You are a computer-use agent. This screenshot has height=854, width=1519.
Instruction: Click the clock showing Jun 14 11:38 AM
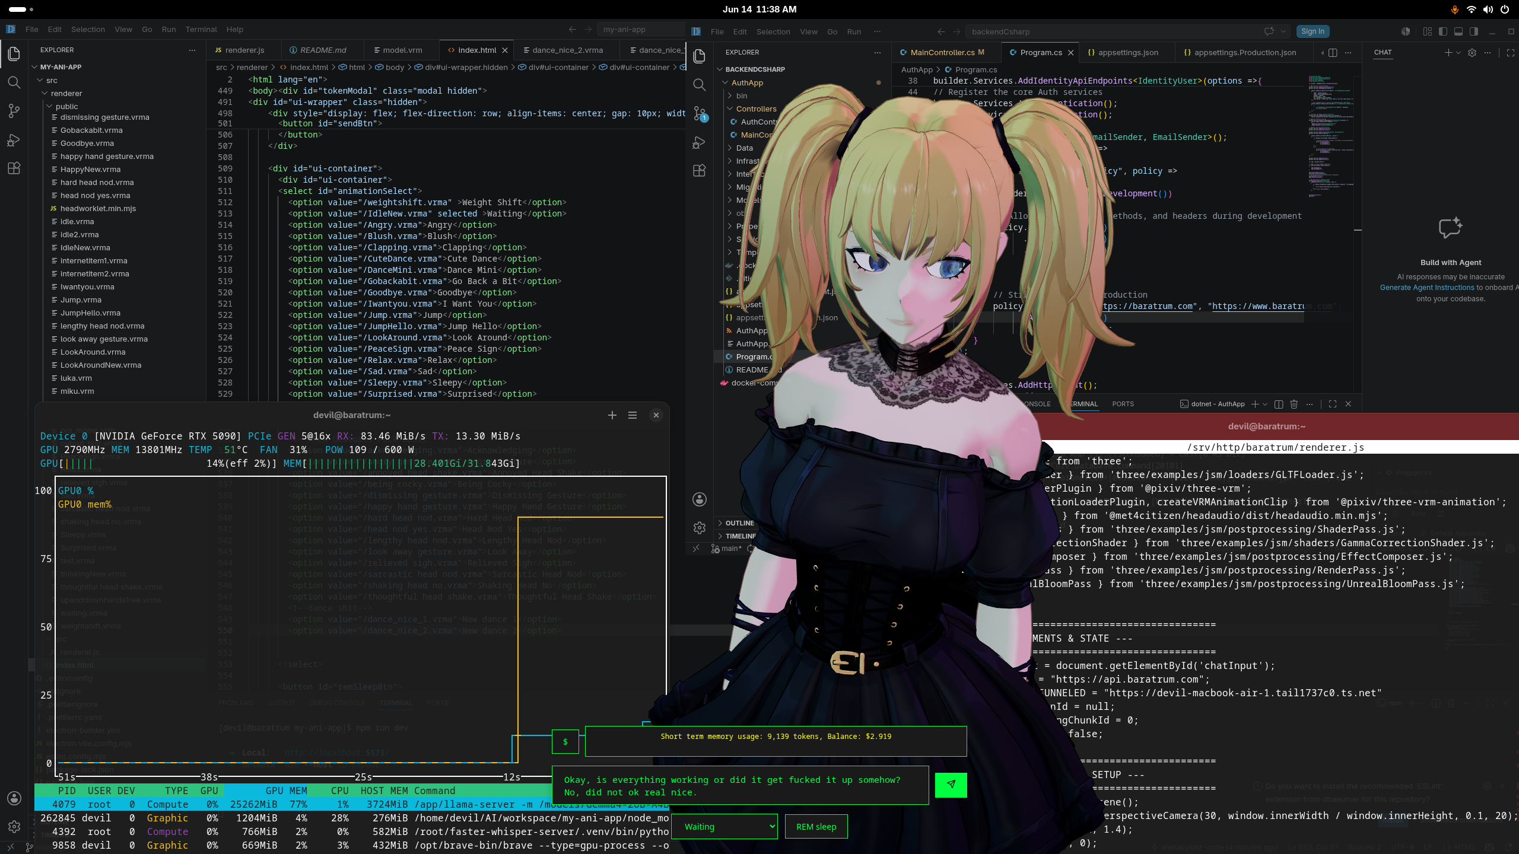759,9
